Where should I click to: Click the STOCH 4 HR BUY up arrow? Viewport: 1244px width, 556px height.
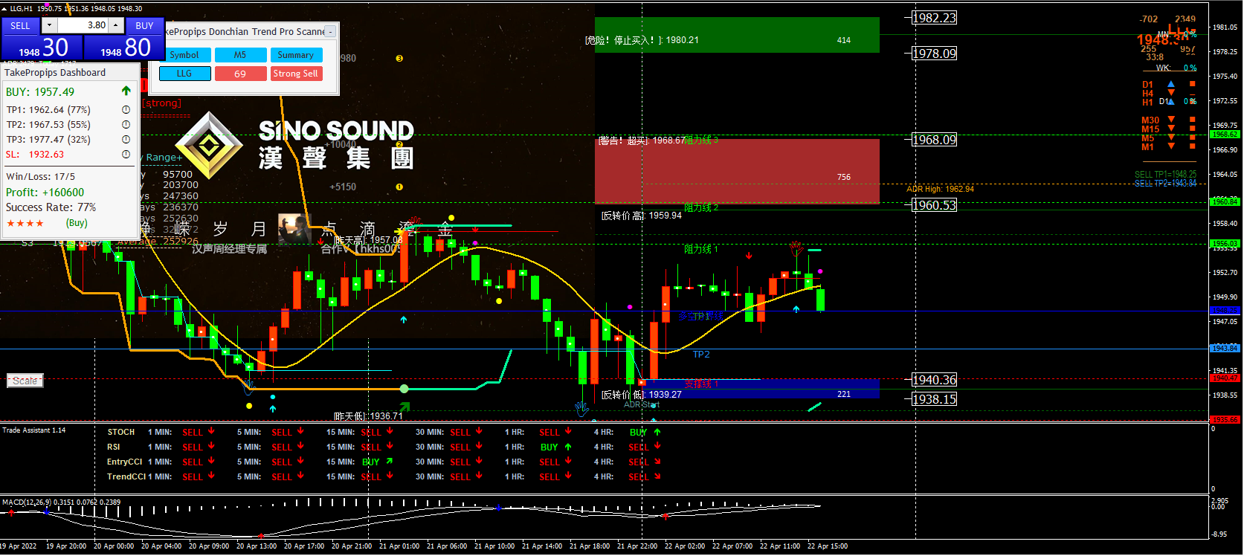click(657, 432)
